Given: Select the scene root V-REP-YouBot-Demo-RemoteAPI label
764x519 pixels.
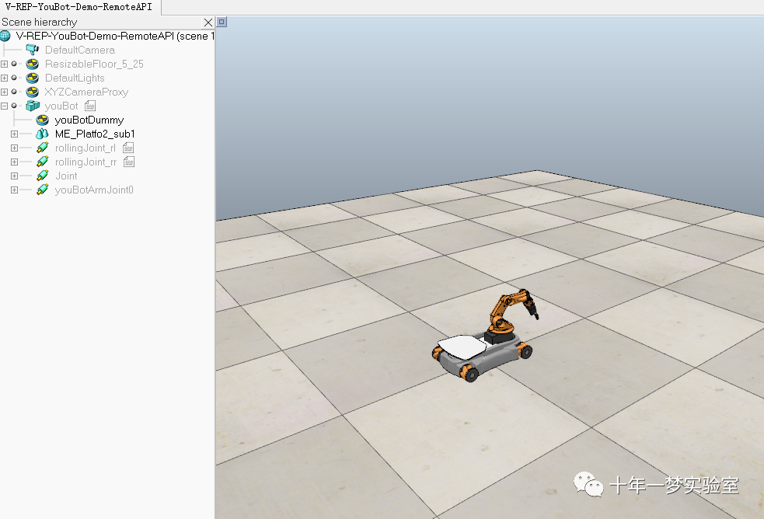Looking at the screenshot, I should pyautogui.click(x=115, y=36).
